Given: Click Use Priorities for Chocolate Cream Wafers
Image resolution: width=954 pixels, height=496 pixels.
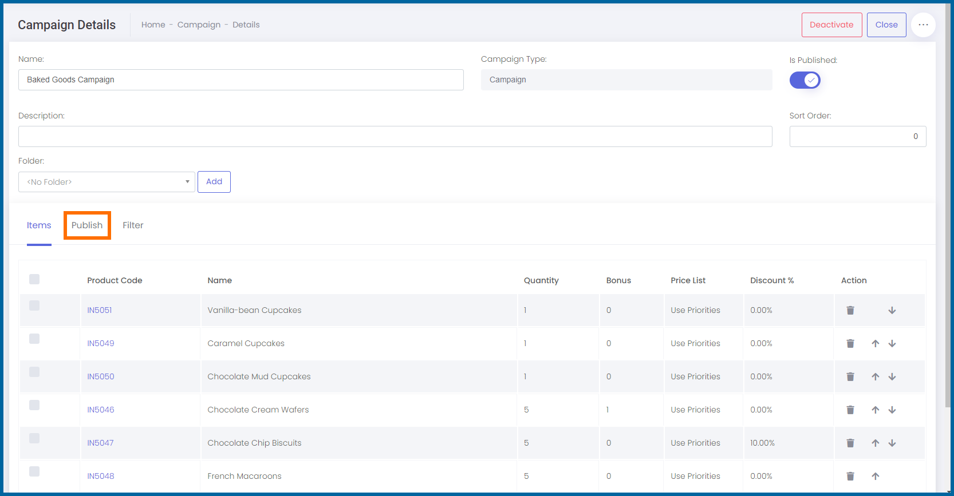Looking at the screenshot, I should pos(695,410).
